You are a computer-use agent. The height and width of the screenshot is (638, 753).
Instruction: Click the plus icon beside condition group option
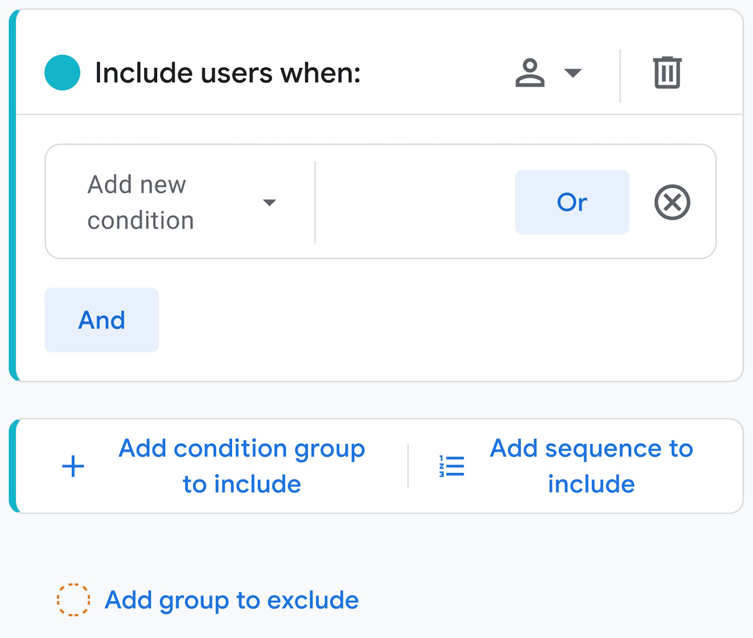(x=72, y=466)
